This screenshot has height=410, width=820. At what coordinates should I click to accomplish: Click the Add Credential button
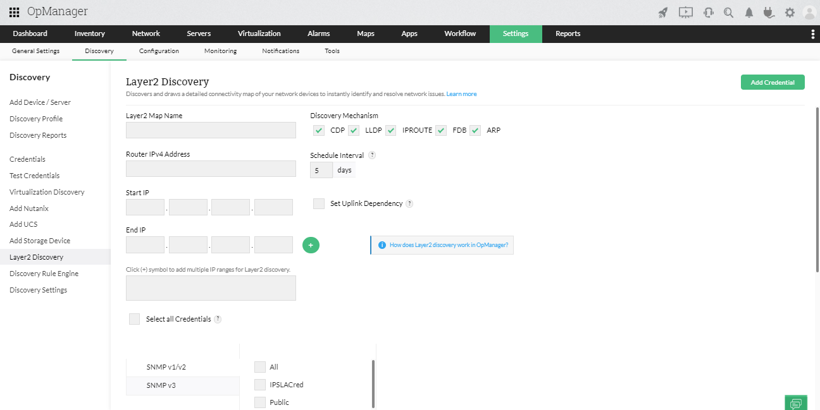[773, 82]
